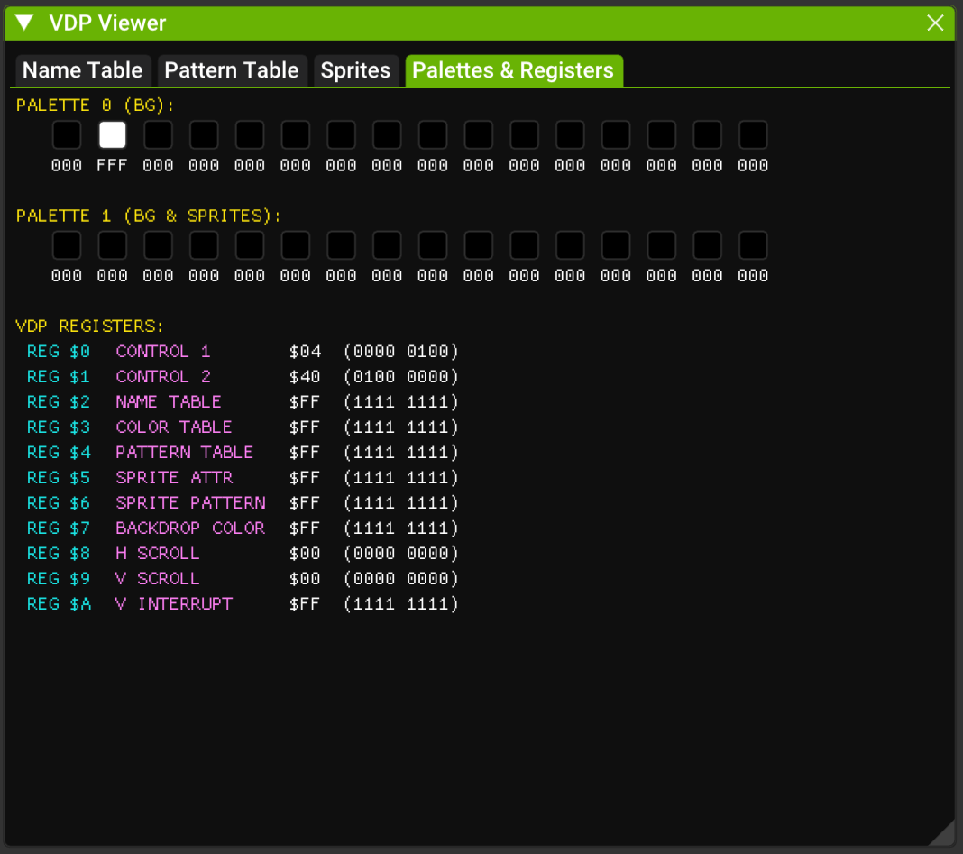Click the $FF value of V INTERRUPT
This screenshot has width=963, height=854.
(x=306, y=604)
